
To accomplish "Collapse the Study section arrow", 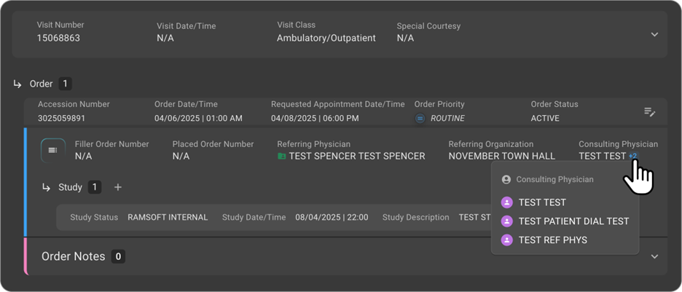I will point(47,187).
